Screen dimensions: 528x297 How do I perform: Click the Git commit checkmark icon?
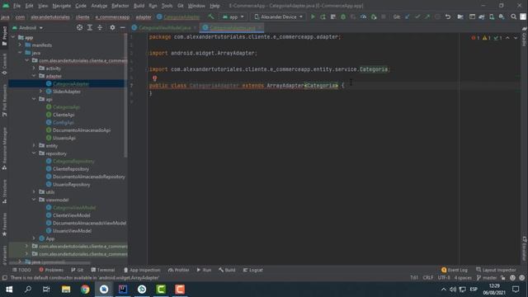pos(417,16)
